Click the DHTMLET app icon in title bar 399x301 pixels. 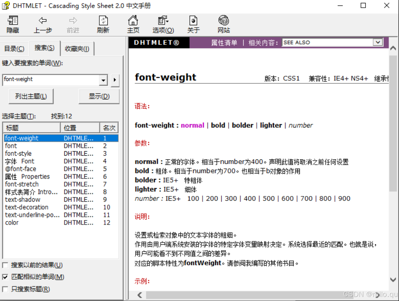click(x=6, y=6)
